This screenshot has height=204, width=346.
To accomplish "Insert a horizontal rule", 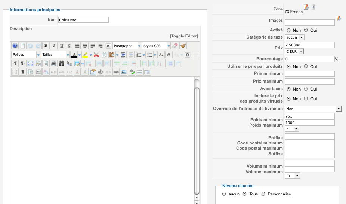I will 195,55.
